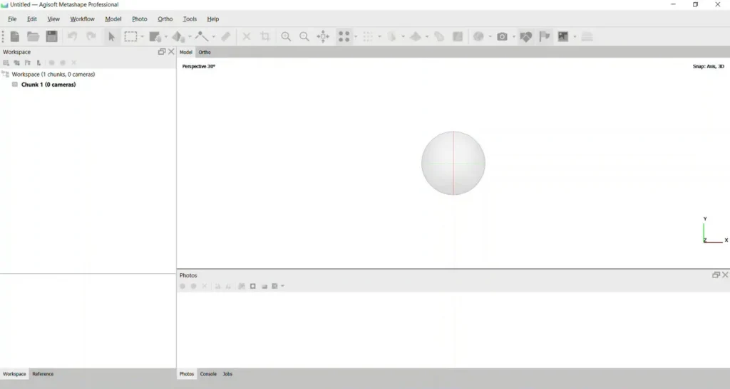Float the Photos pane
This screenshot has width=730, height=389.
pos(716,275)
